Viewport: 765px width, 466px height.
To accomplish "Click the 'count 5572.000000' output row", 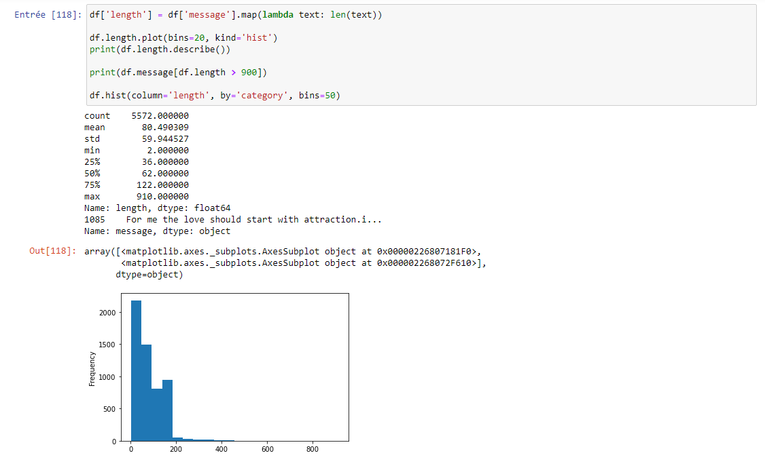I will coord(136,116).
